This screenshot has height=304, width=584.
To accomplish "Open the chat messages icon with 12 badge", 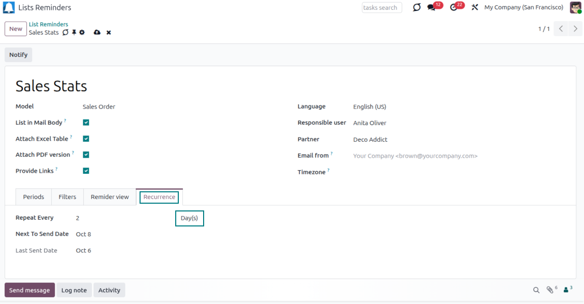I will [x=432, y=8].
